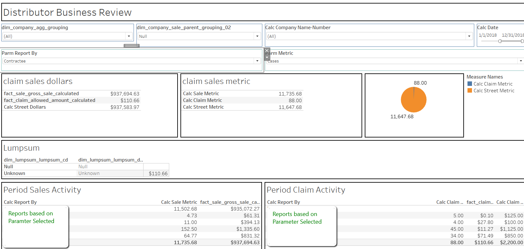Viewport: 524px width, 249px height.
Task: Select the orange Calc Street Metric swatch
Action: [x=470, y=90]
